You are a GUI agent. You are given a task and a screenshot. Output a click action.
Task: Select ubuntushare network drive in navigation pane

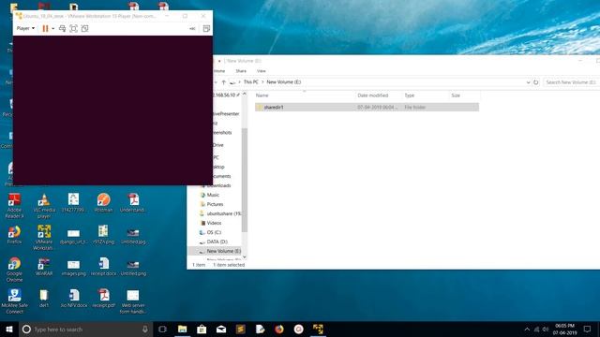(x=220, y=213)
